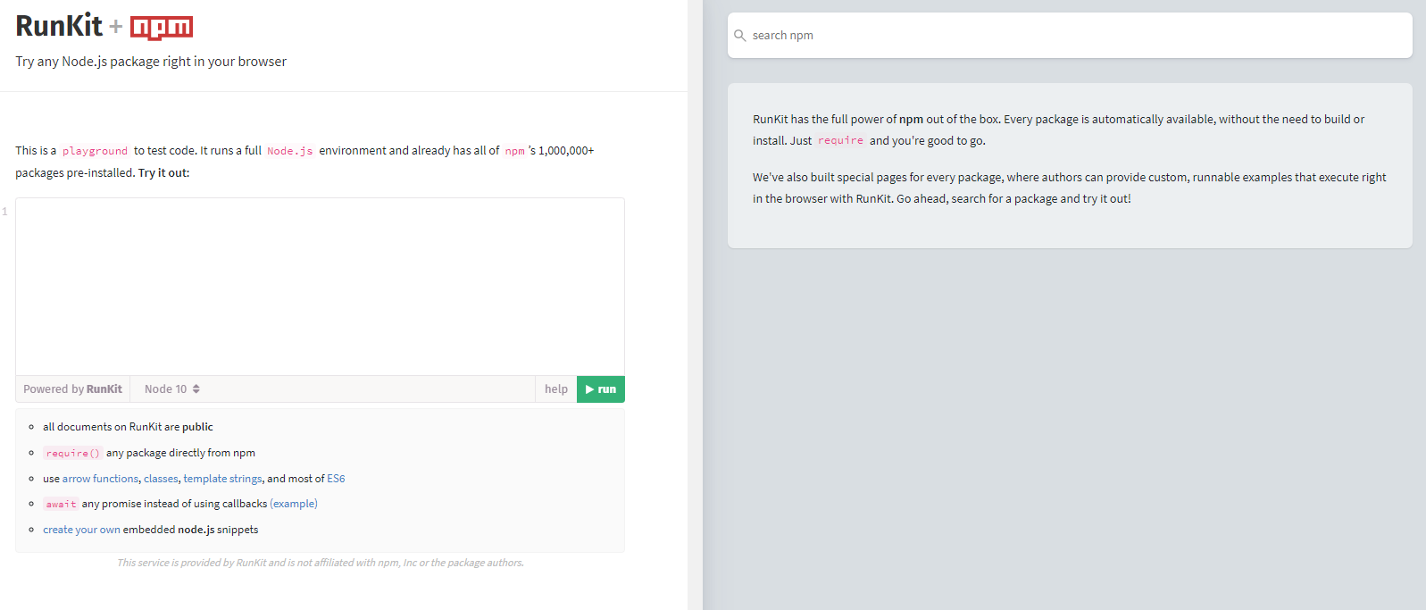Open the template strings link
Screen dimensions: 1426x610
tap(222, 479)
